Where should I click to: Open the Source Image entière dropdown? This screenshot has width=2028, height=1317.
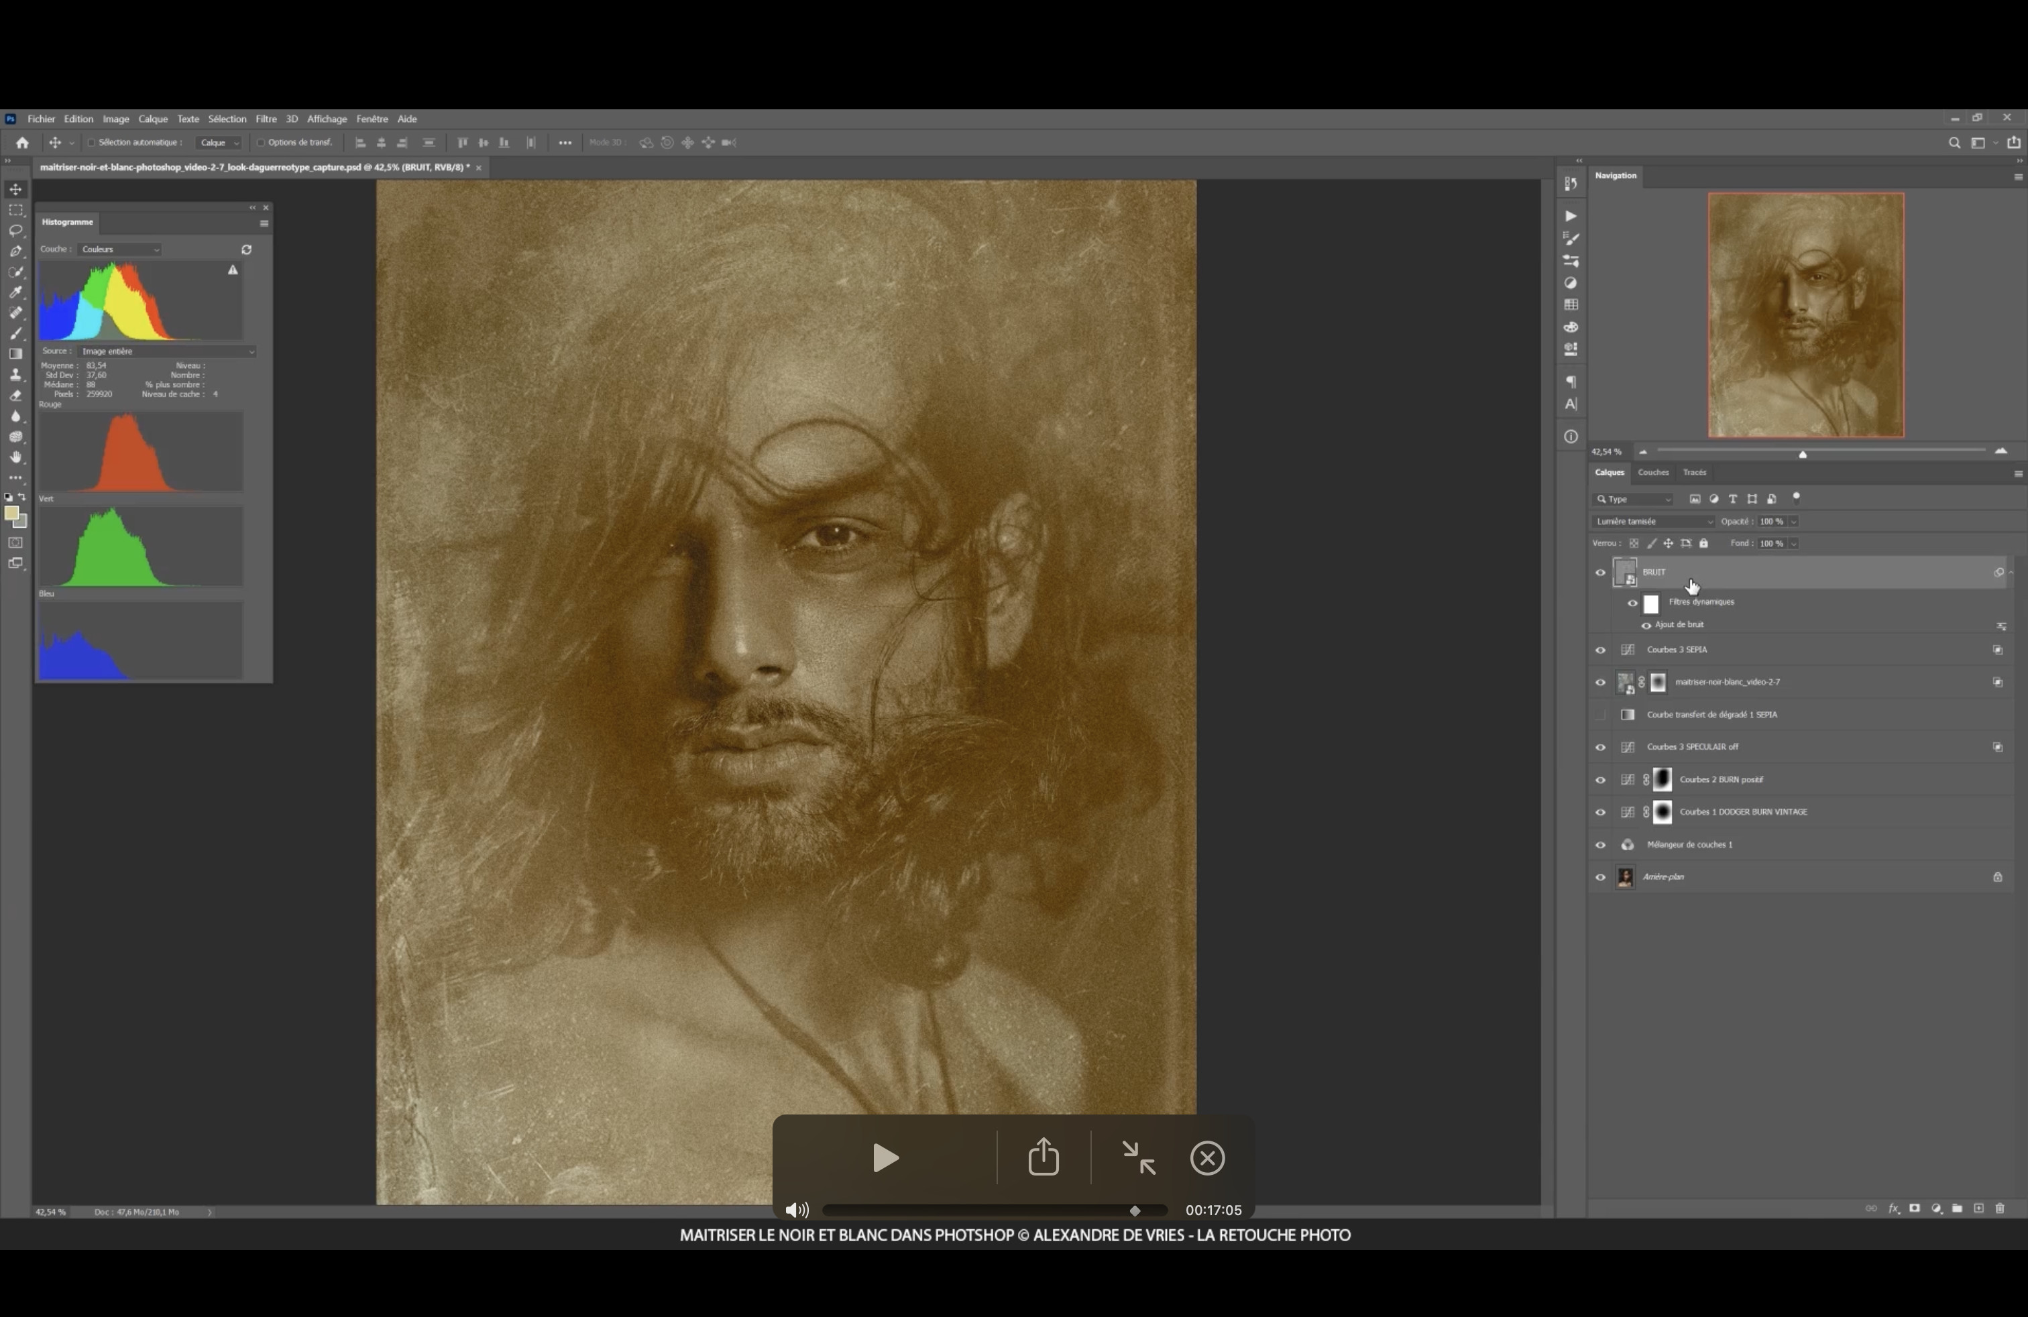point(167,351)
